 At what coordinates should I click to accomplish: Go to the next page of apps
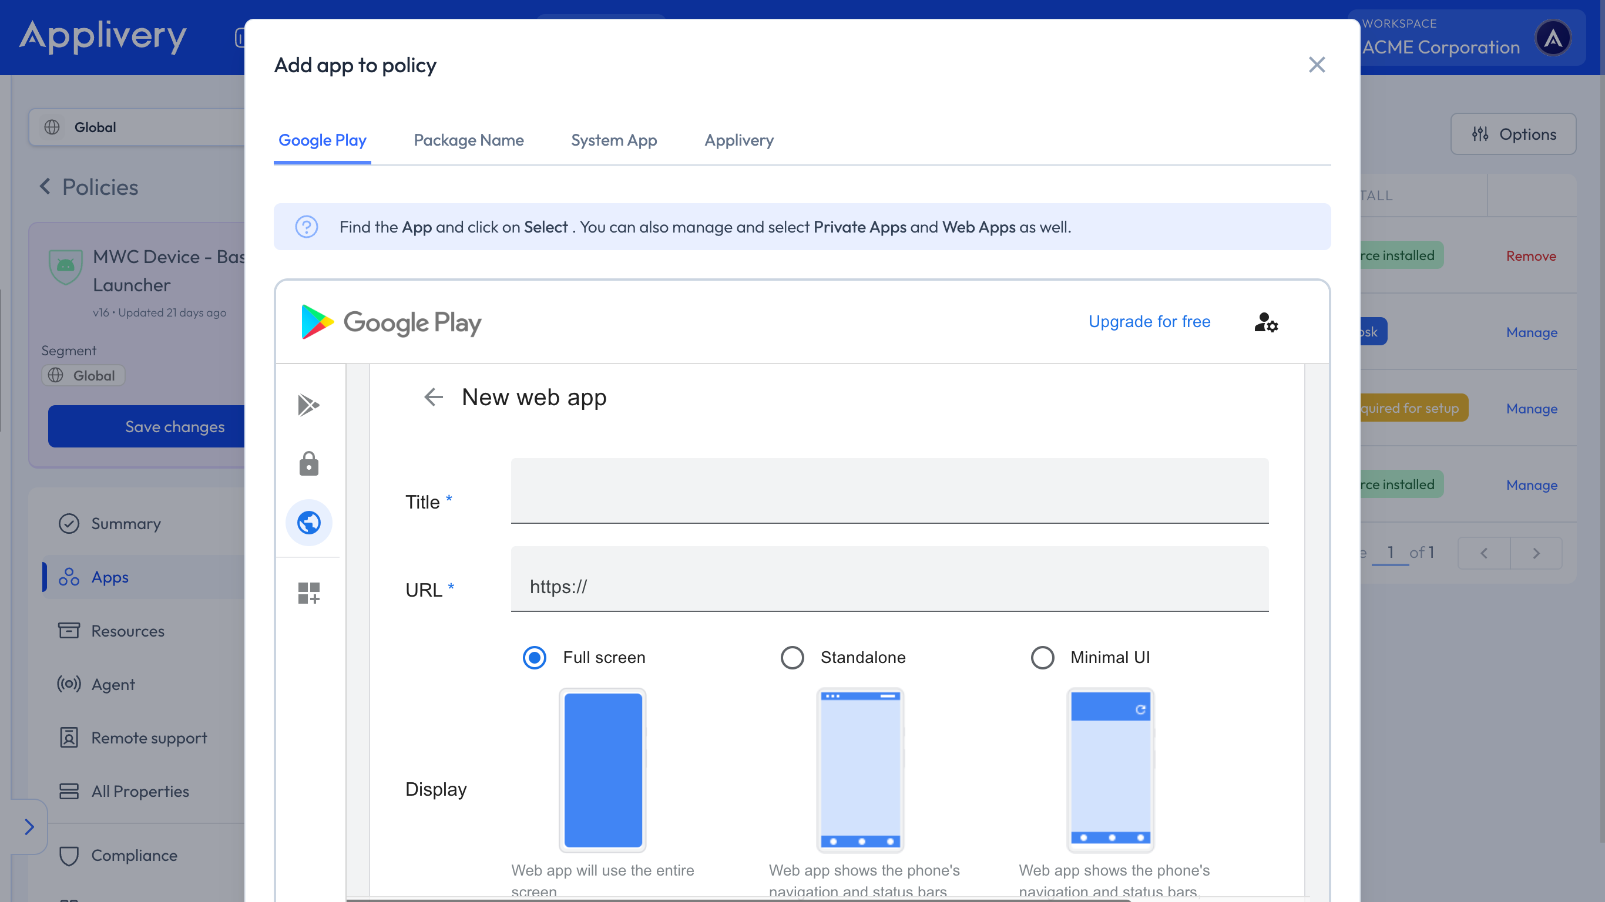click(x=1536, y=553)
